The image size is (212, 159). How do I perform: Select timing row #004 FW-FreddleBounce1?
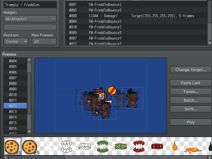click(x=136, y=21)
